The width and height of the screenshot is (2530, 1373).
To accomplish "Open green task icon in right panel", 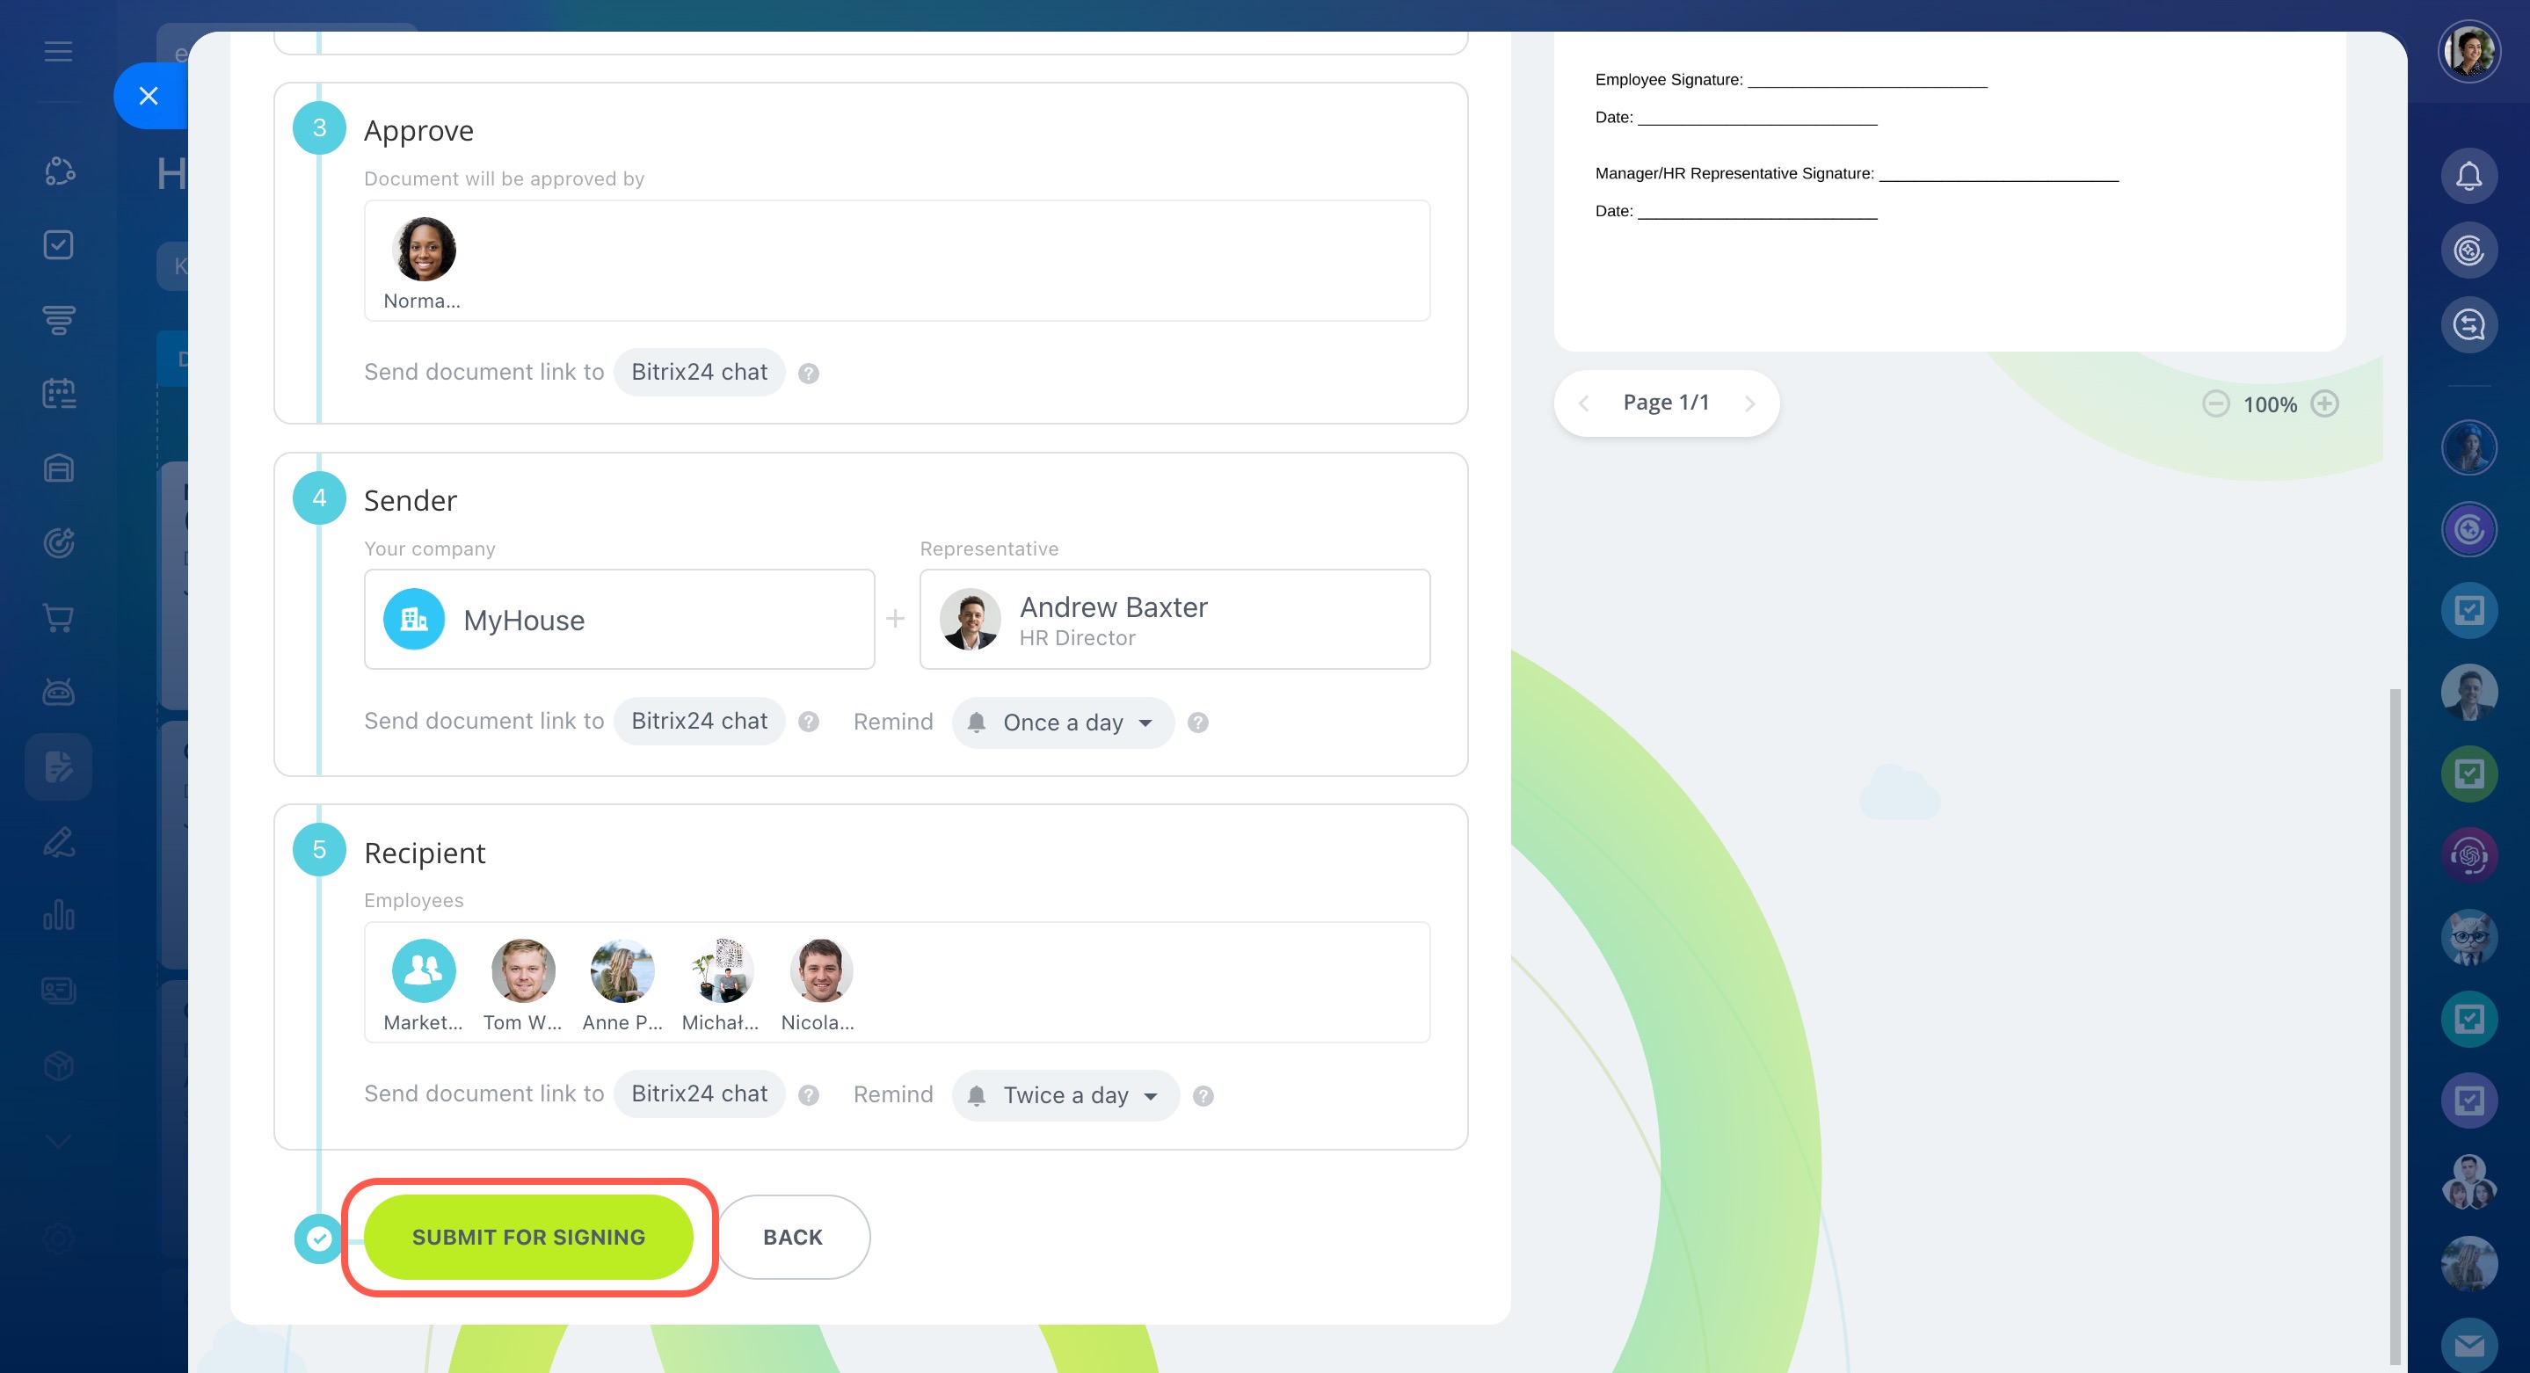I will coord(2469,774).
